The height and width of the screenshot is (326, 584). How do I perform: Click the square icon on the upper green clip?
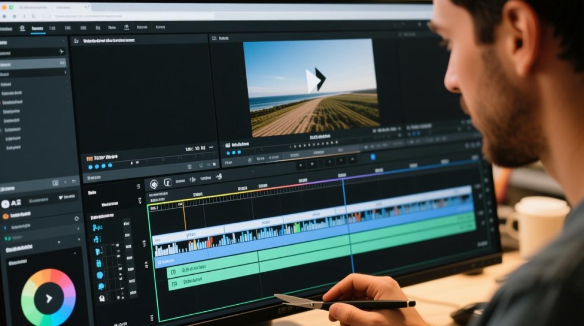pyautogui.click(x=173, y=272)
